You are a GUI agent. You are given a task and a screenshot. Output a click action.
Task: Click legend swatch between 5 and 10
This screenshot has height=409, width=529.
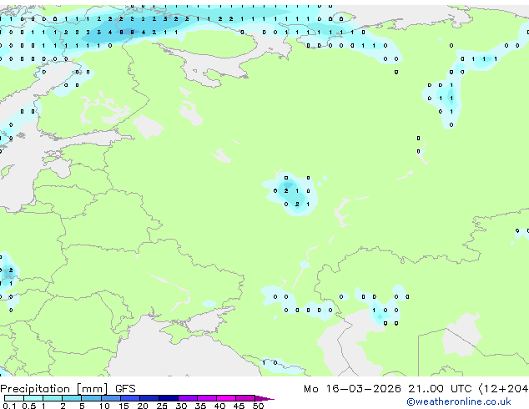(91, 398)
